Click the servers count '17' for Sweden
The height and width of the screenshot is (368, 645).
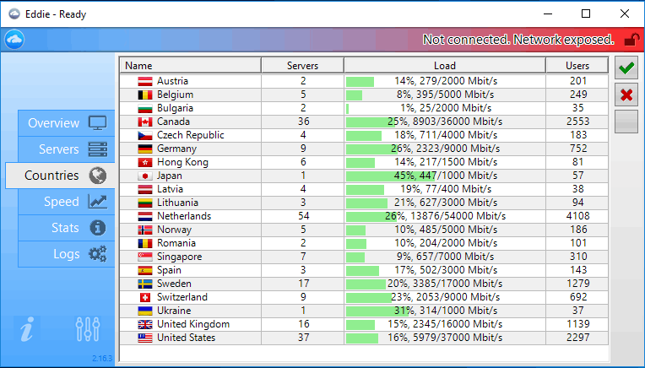pyautogui.click(x=303, y=284)
